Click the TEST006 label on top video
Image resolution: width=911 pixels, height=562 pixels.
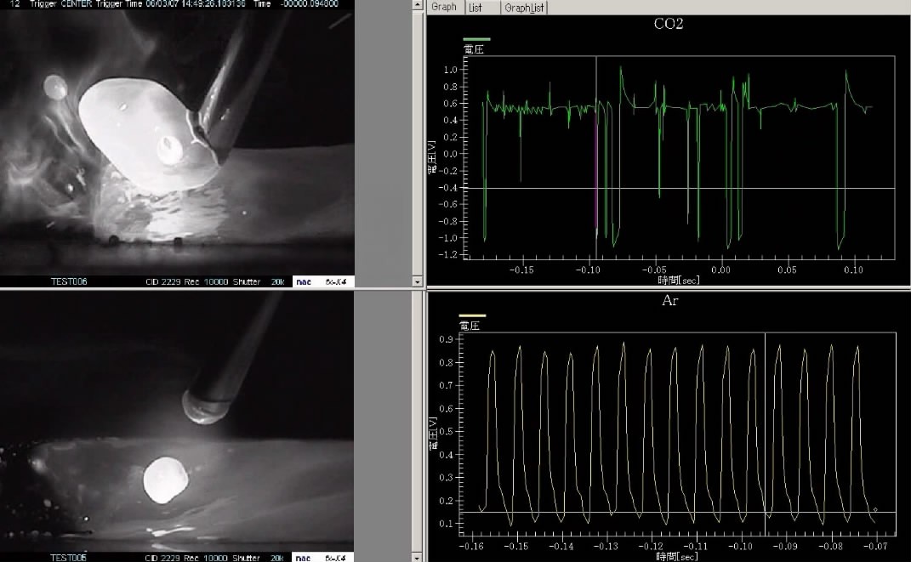[69, 281]
